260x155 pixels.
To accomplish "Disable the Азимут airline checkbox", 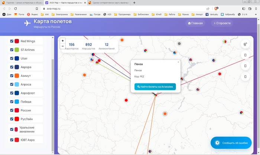I will [x=12, y=76].
